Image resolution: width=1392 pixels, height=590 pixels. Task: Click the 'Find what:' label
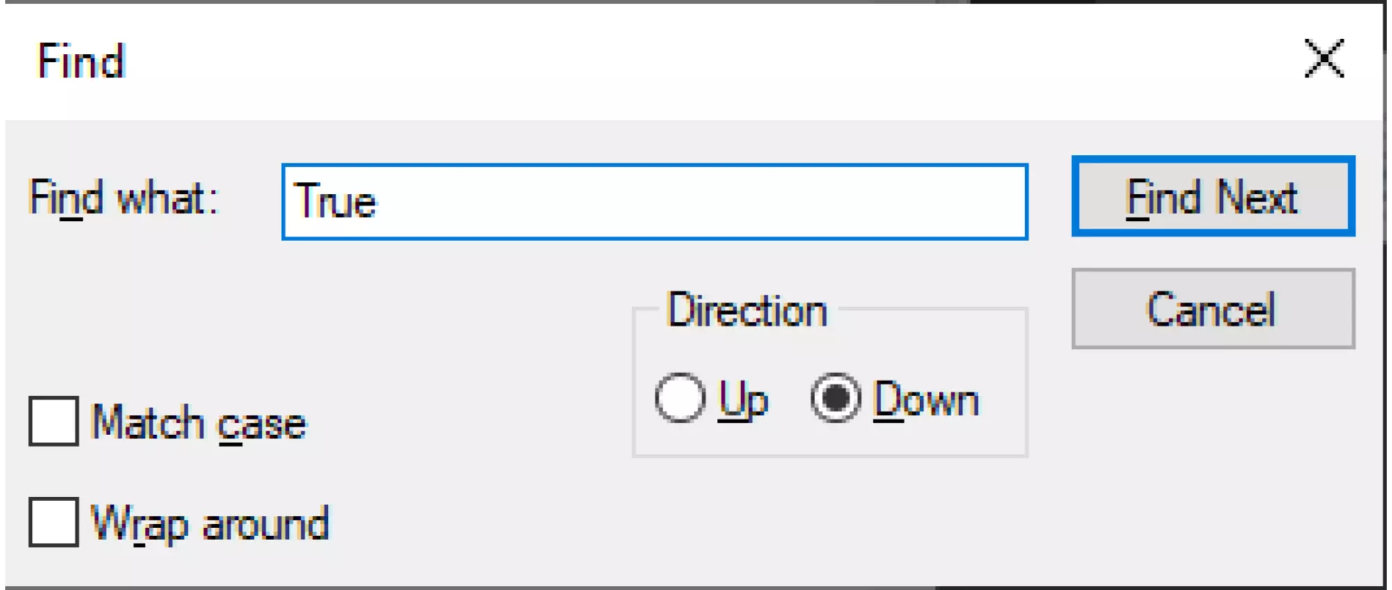tap(124, 199)
